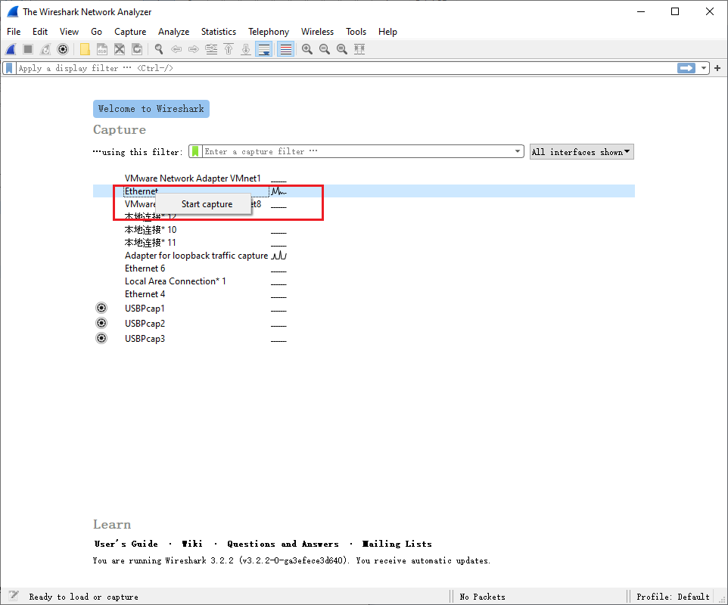Go forward with the right arrow icon
Image resolution: width=728 pixels, height=605 pixels.
[x=194, y=49]
